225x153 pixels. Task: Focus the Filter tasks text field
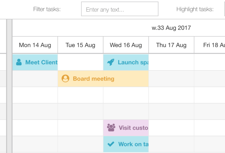pyautogui.click(x=120, y=9)
